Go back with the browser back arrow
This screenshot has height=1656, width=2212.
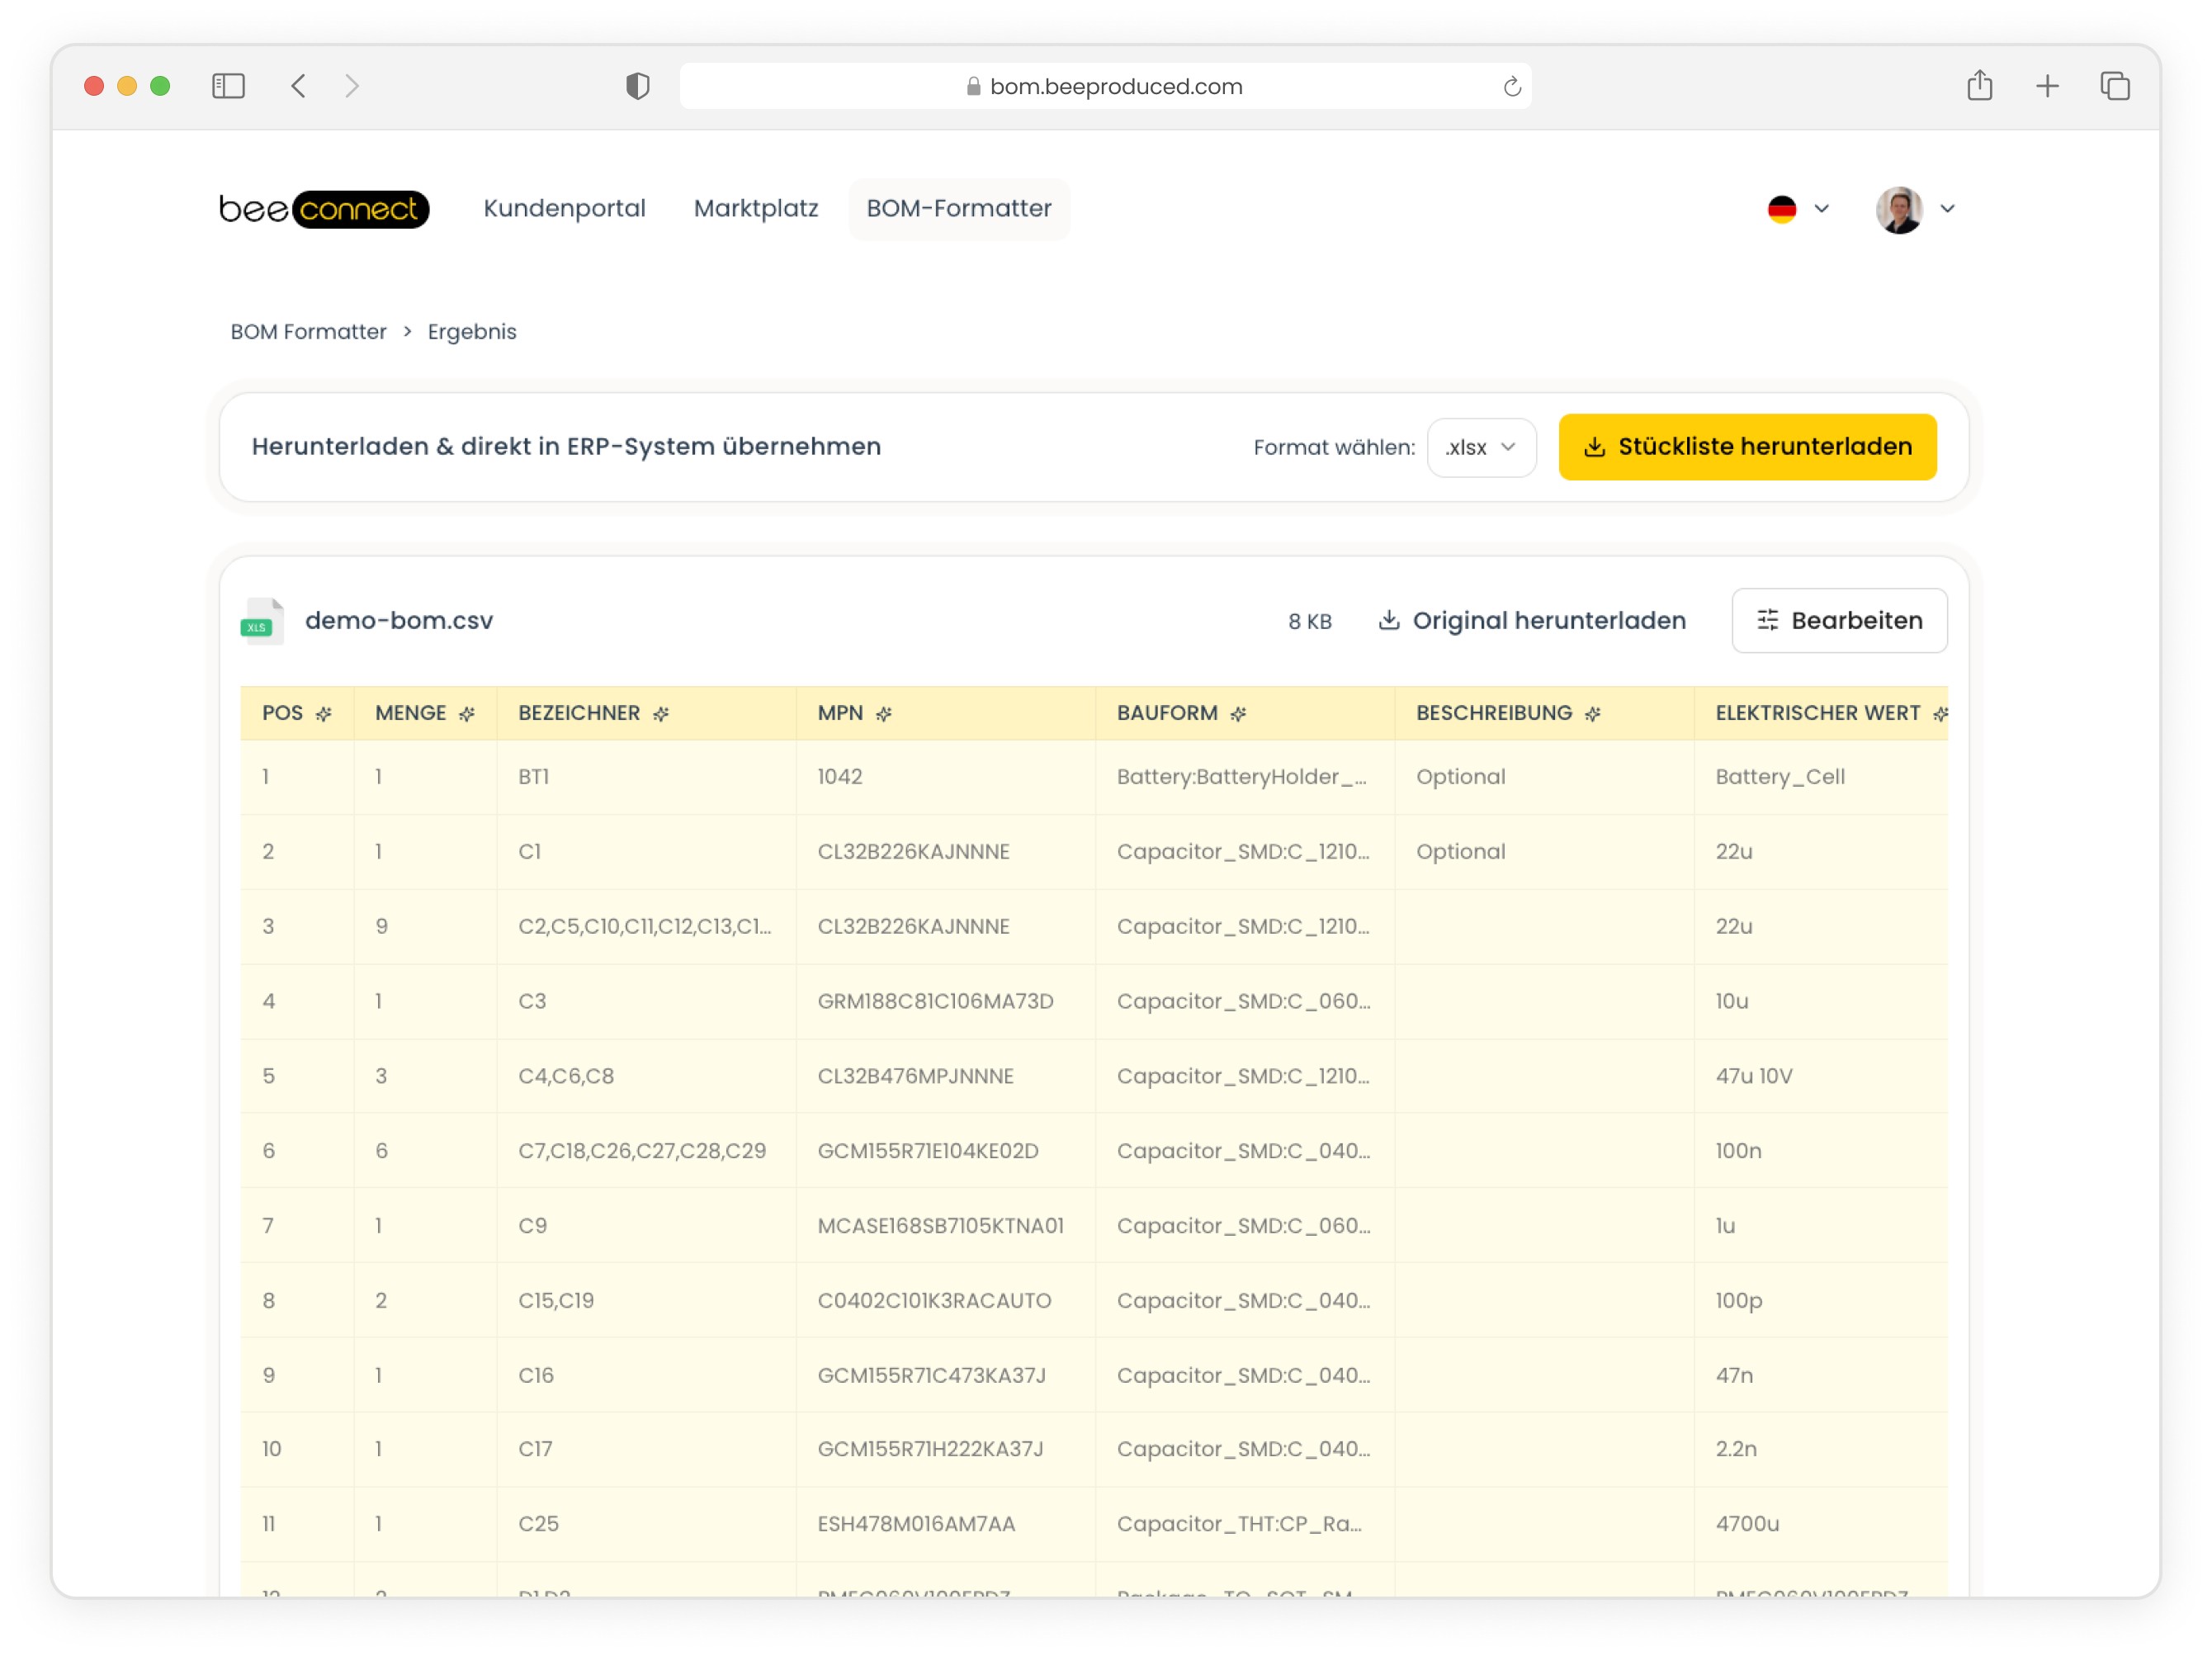click(x=298, y=86)
